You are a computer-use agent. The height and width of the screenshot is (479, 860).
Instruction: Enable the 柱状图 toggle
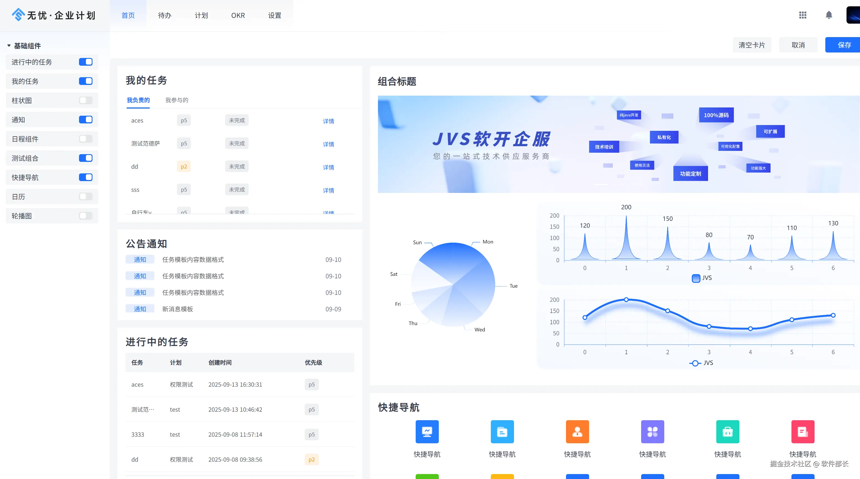86,100
